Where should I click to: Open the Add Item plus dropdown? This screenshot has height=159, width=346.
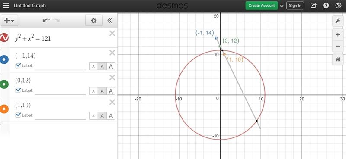click(9, 21)
